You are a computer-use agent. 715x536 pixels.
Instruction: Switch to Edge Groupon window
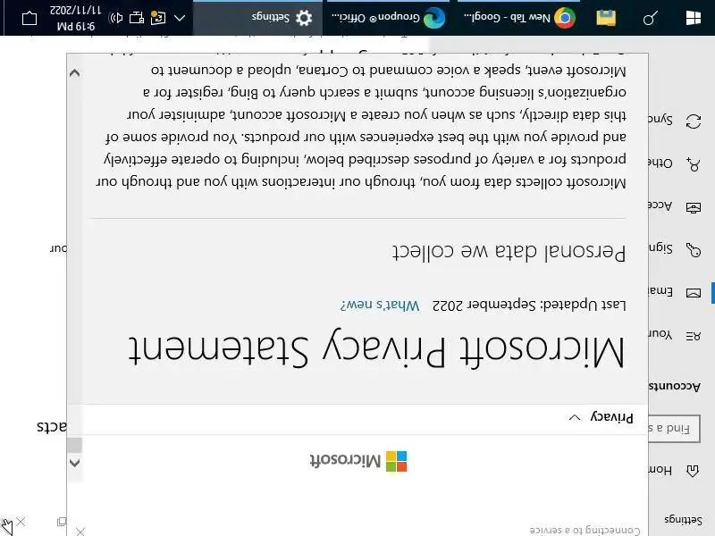pos(388,18)
